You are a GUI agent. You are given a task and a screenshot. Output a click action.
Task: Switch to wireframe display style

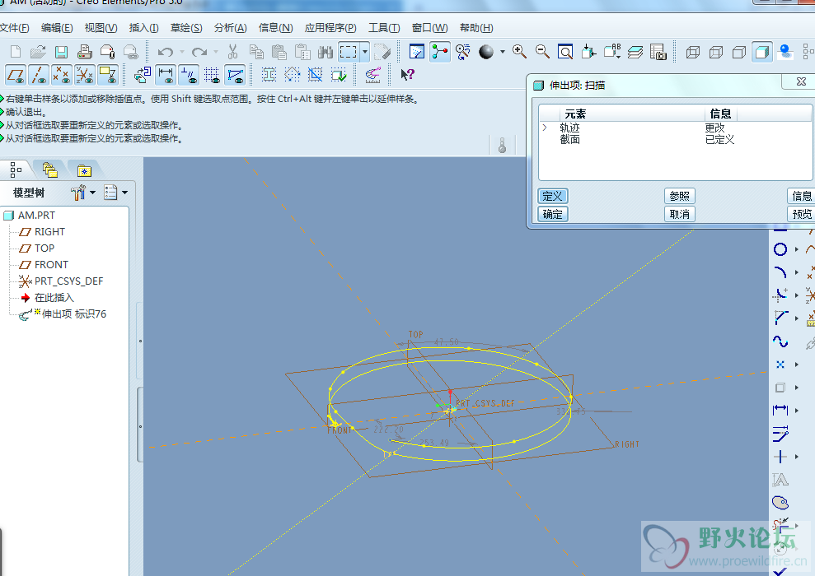click(693, 52)
